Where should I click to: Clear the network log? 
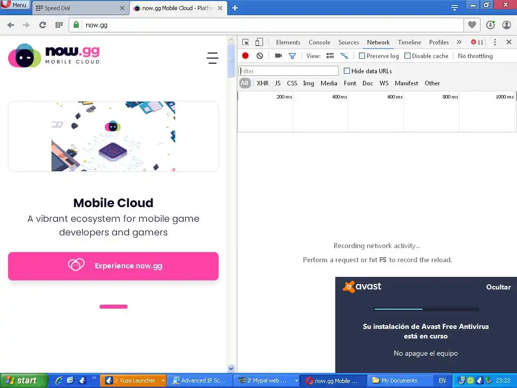(260, 56)
